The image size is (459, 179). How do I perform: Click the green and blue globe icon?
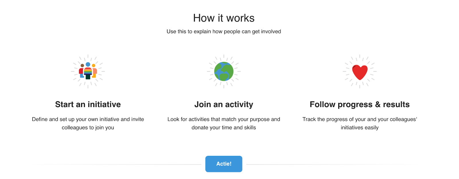(224, 71)
